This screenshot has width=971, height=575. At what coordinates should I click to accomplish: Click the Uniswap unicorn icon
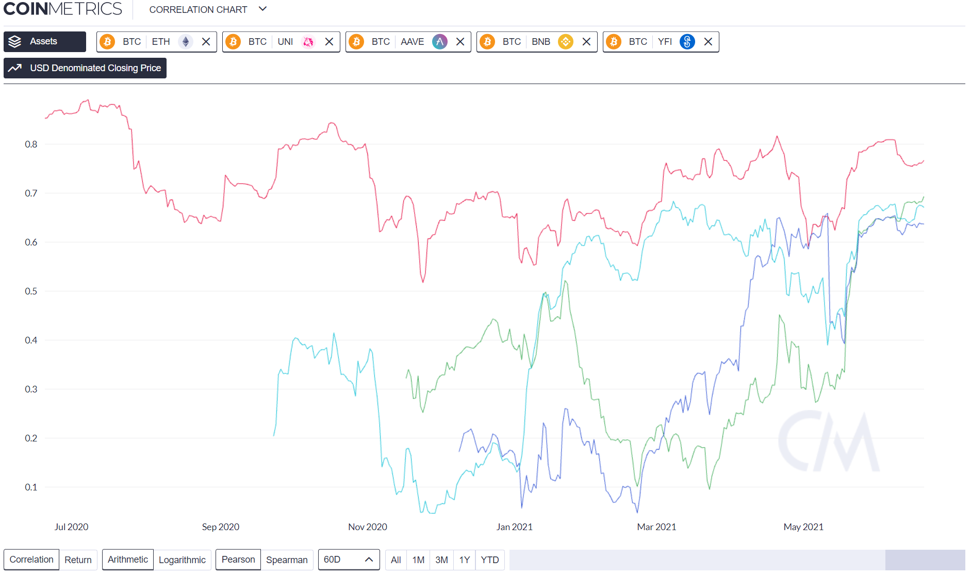(x=308, y=42)
